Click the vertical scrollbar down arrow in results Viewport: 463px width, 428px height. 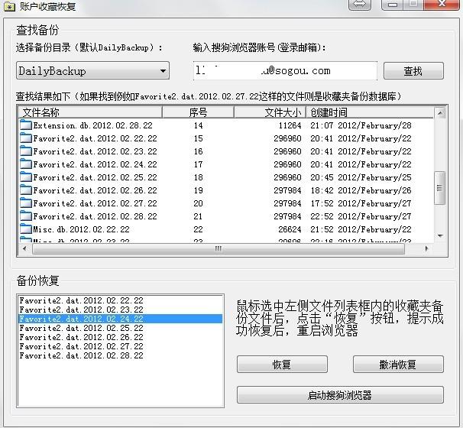[440, 236]
